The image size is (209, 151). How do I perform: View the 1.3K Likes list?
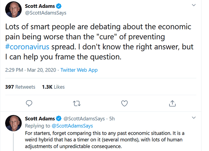point(53,87)
